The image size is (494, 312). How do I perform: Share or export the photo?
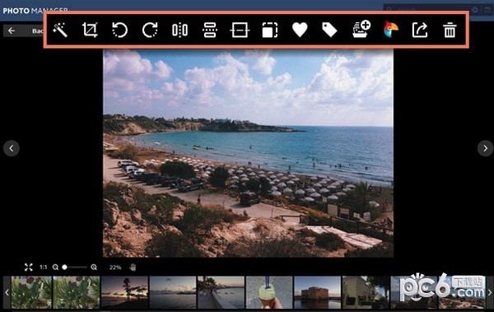(420, 30)
